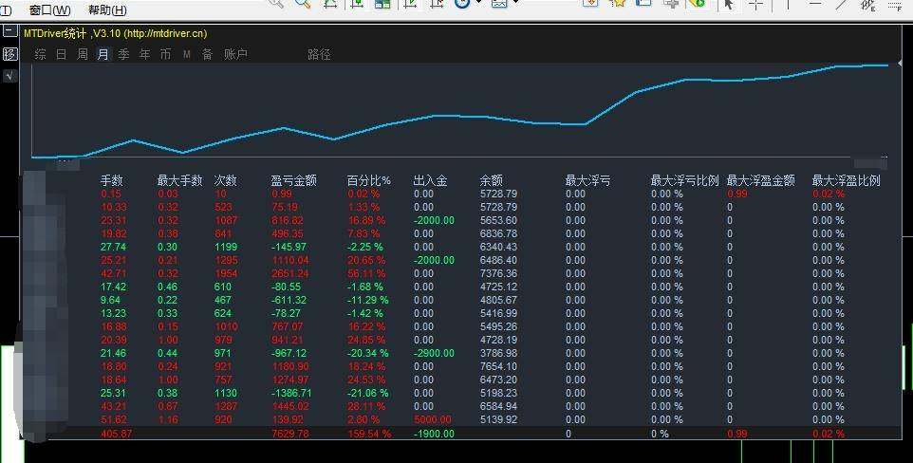Click the 百分比% column header
The height and width of the screenshot is (463, 913).
tap(368, 180)
